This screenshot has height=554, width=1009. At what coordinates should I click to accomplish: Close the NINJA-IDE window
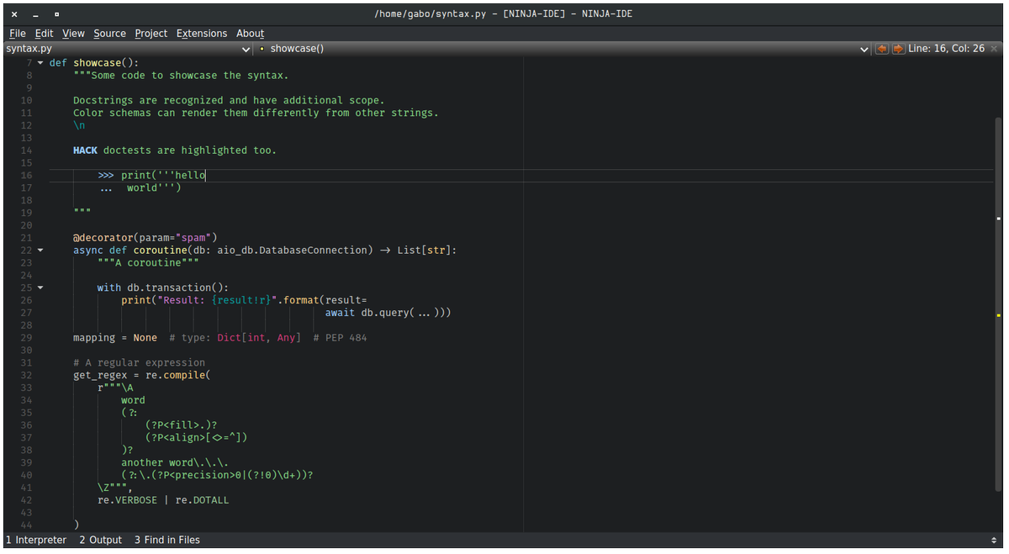point(14,13)
